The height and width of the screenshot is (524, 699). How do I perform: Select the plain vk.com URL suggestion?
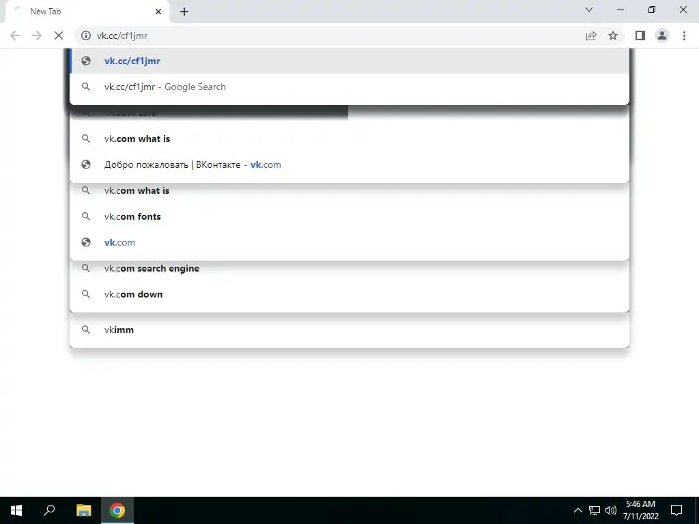tap(349, 242)
